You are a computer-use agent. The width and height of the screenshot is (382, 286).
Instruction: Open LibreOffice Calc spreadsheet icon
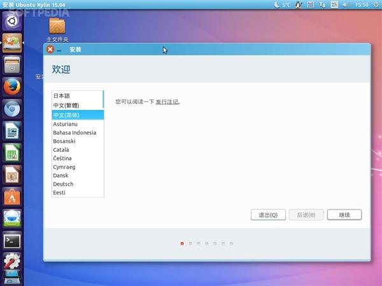click(x=12, y=153)
